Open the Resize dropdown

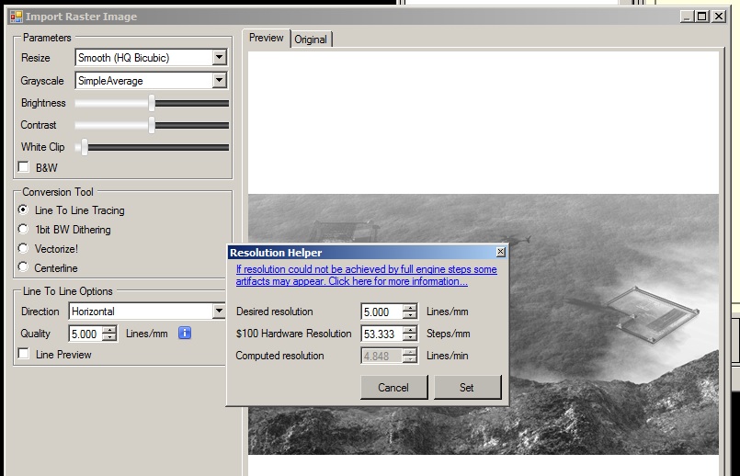point(219,58)
